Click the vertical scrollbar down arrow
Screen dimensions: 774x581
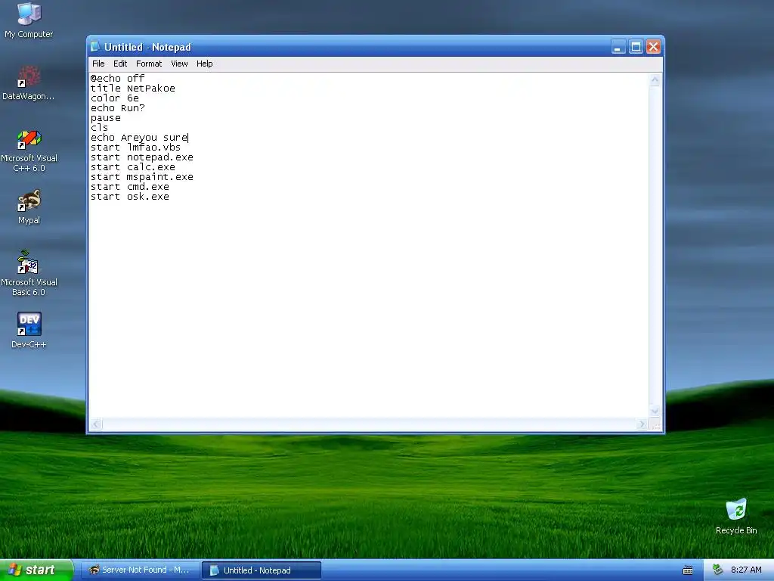coord(655,411)
